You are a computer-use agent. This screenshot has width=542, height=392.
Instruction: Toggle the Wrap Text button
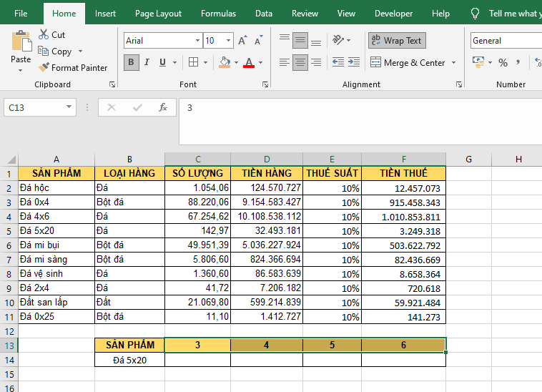tap(396, 41)
